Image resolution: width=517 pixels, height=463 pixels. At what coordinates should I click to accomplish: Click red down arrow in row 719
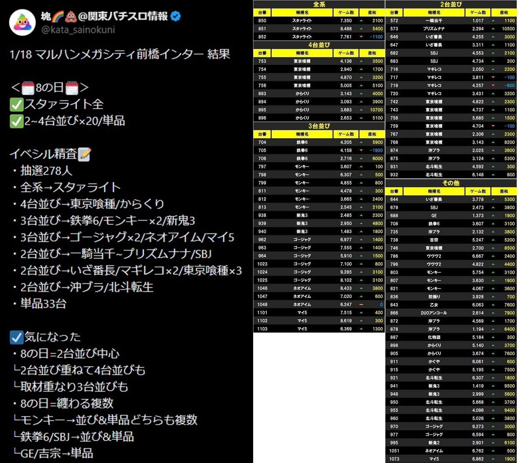click(x=493, y=85)
